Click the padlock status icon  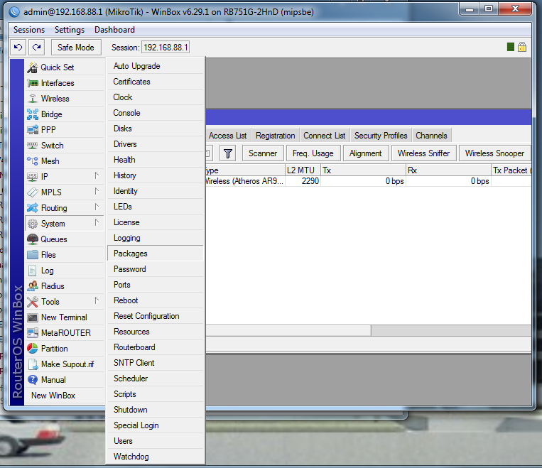click(522, 47)
